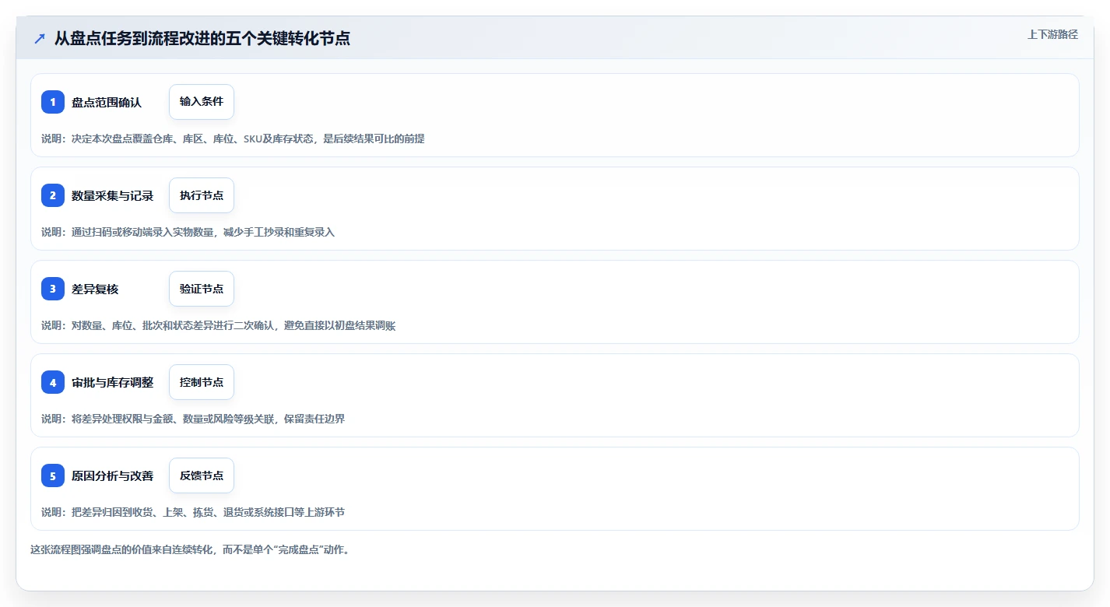The height and width of the screenshot is (607, 1110).
Task: Click the arrow icon beside the title
Action: pos(40,38)
